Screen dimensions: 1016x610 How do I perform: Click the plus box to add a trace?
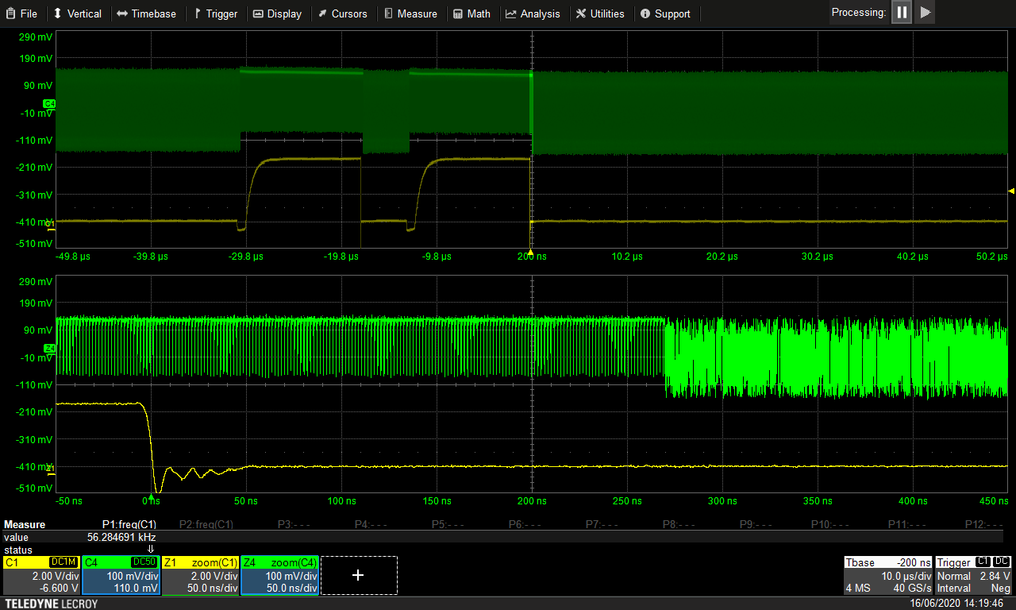(x=358, y=575)
